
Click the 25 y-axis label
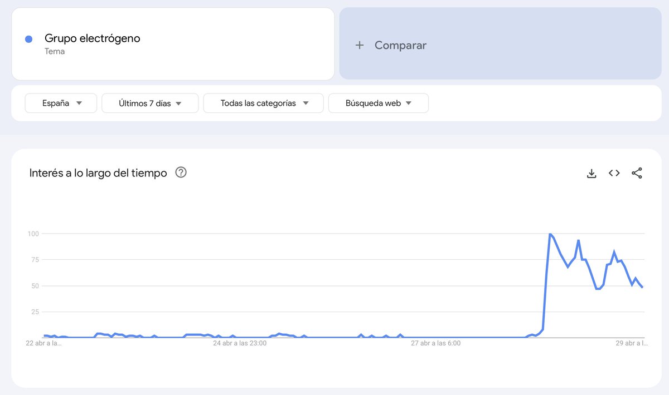pyautogui.click(x=35, y=312)
